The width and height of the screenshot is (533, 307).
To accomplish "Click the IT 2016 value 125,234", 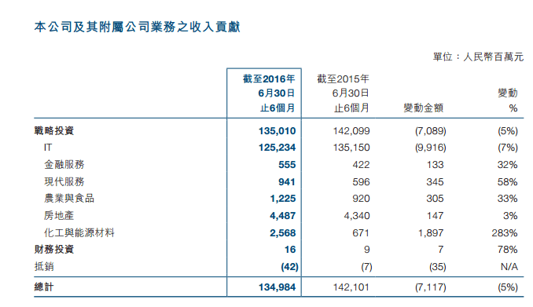I will [277, 148].
